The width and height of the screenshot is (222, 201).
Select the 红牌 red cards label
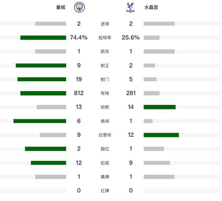[105, 191]
